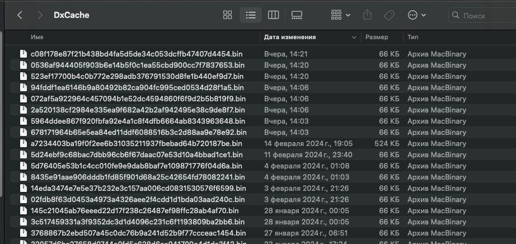
Task: Click the sidebar vertical scrollbar at left edge
Action: (x=2, y=114)
